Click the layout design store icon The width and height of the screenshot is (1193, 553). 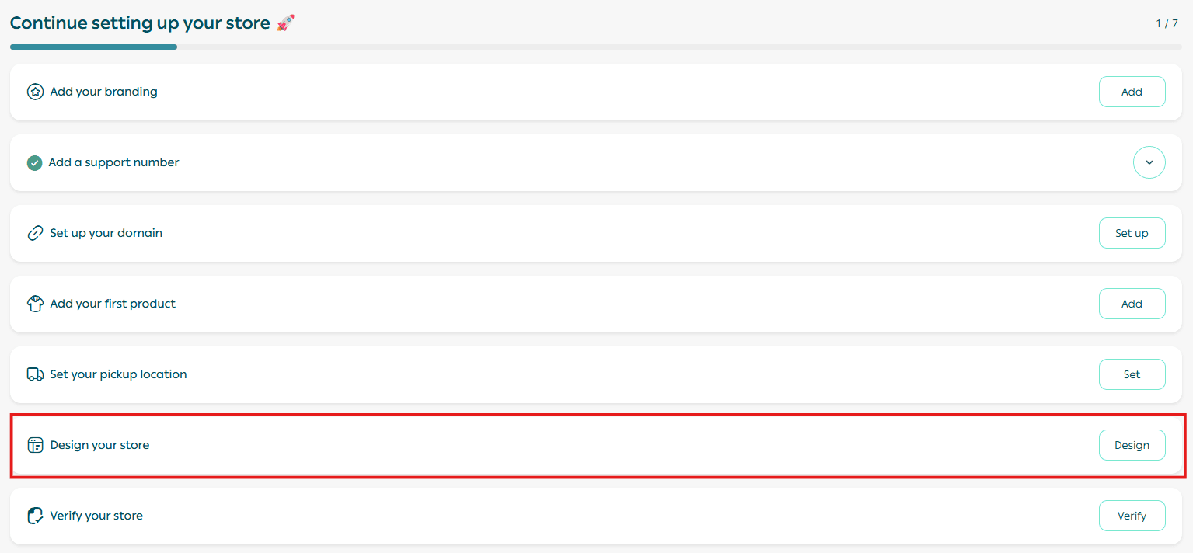35,445
